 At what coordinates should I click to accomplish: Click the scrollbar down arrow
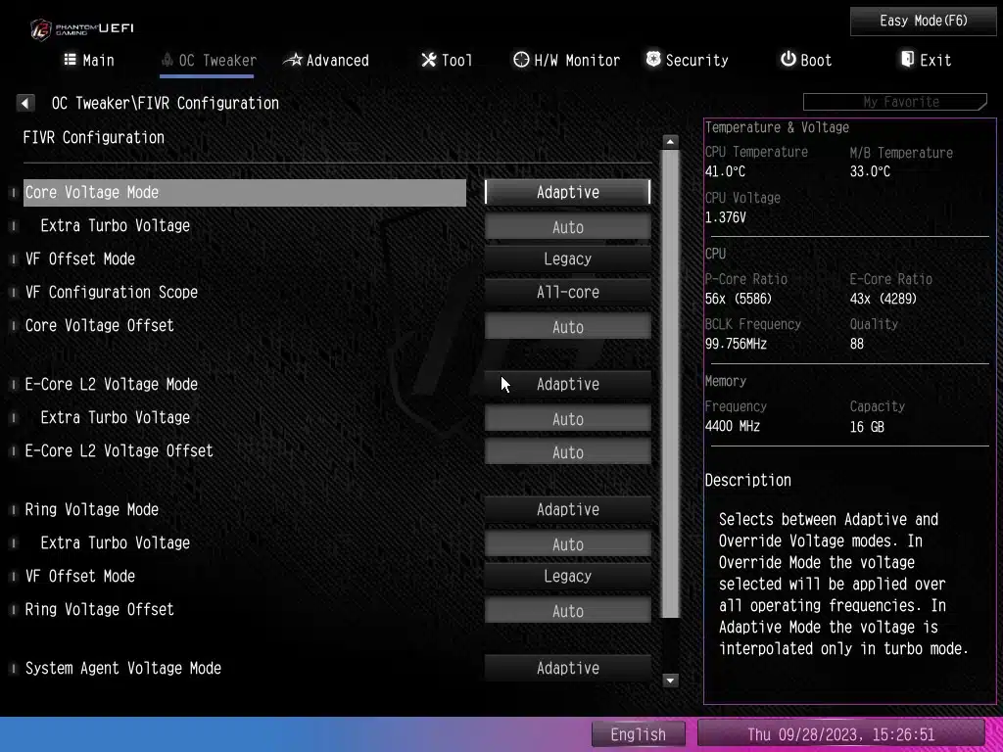671,680
